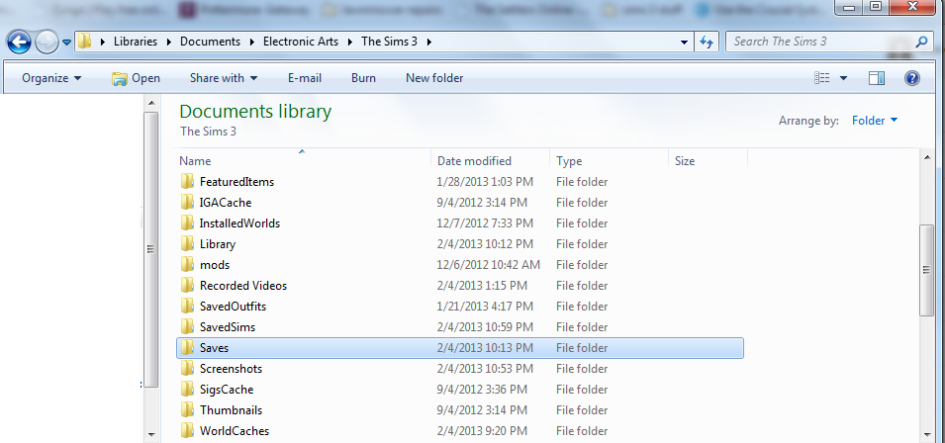Click the navigation pane scroll down arrow

tap(151, 433)
